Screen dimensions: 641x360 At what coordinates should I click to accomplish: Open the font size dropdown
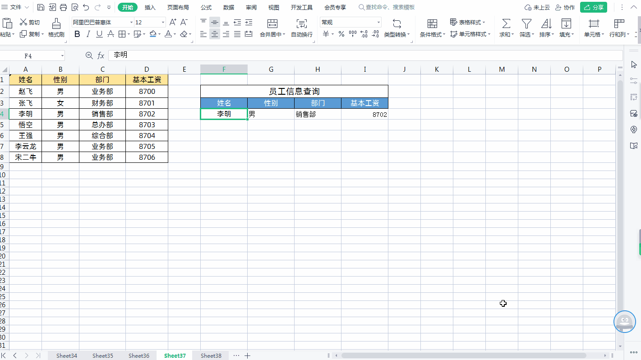coord(163,22)
